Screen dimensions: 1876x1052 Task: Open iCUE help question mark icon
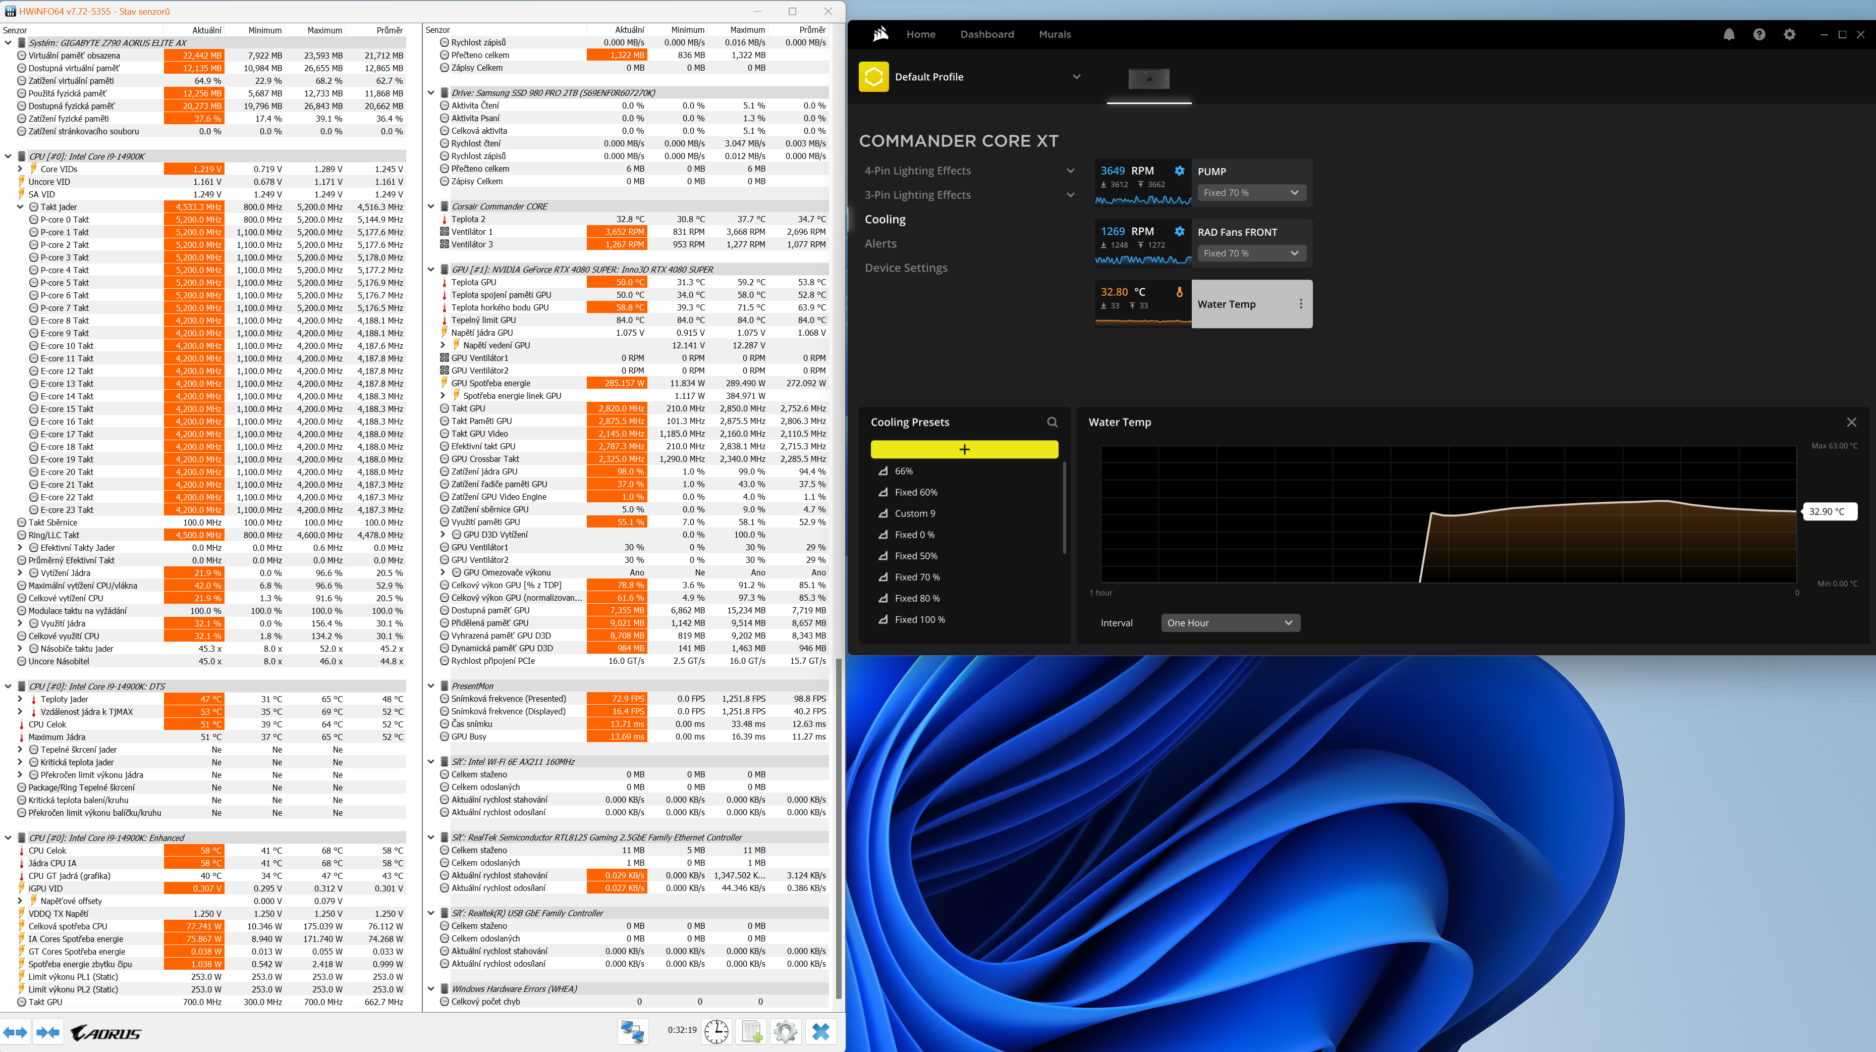click(x=1759, y=34)
